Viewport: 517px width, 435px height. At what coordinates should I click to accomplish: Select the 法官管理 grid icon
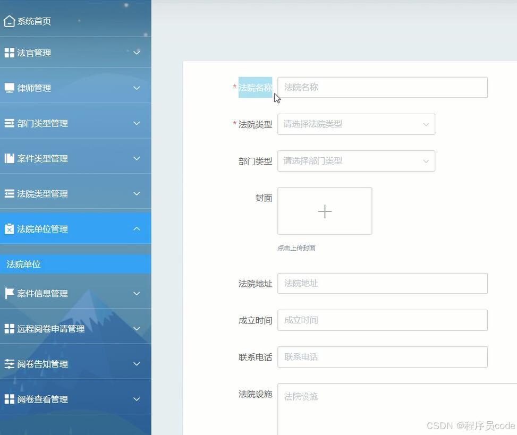click(9, 52)
